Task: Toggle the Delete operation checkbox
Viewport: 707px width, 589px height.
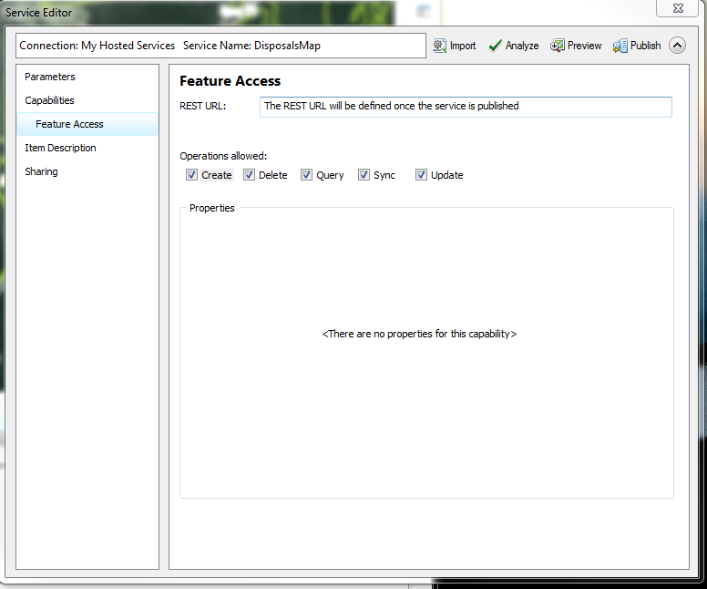Action: tap(249, 175)
